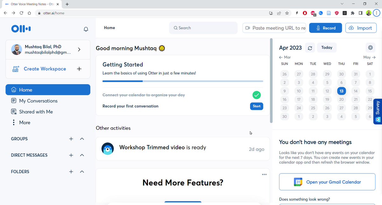Click Start for first conversation
The image size is (382, 205).
pos(257,106)
